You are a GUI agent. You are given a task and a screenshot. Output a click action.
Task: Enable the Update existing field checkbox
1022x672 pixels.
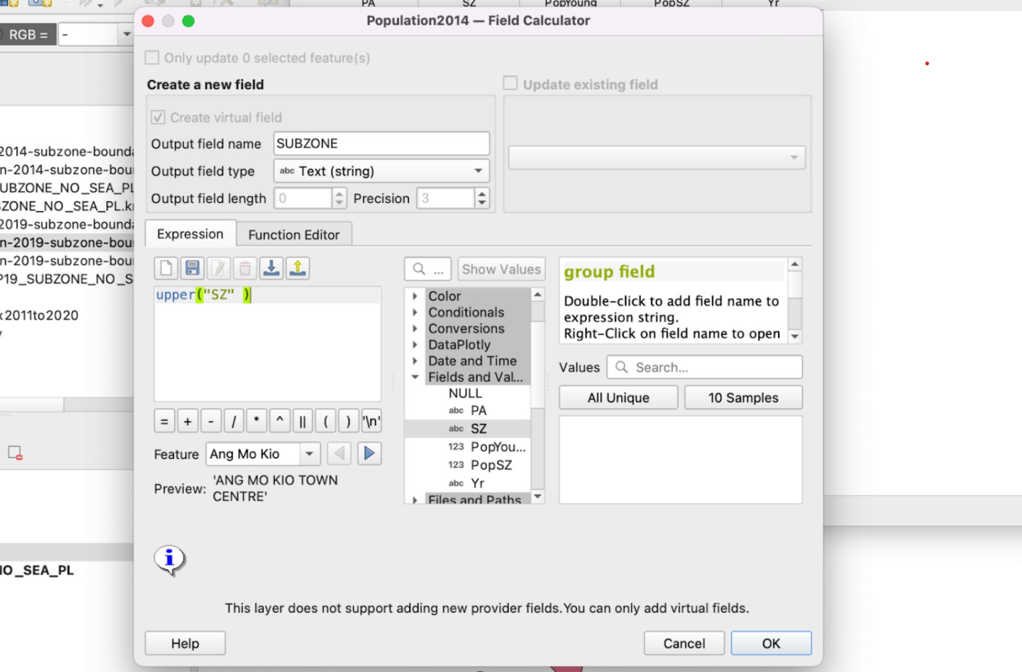(x=510, y=84)
